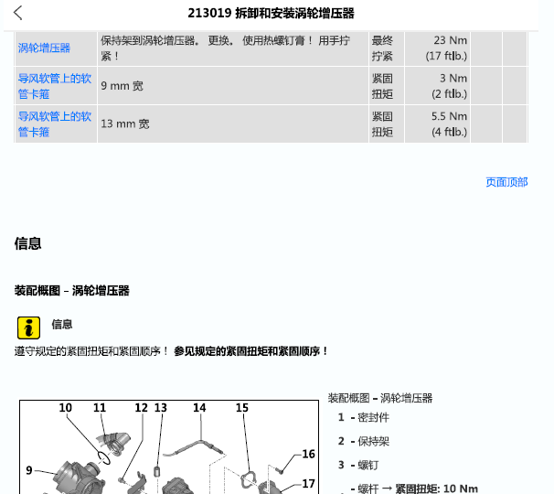
Task: Click the yellow information icon
Action: pyautogui.click(x=28, y=328)
